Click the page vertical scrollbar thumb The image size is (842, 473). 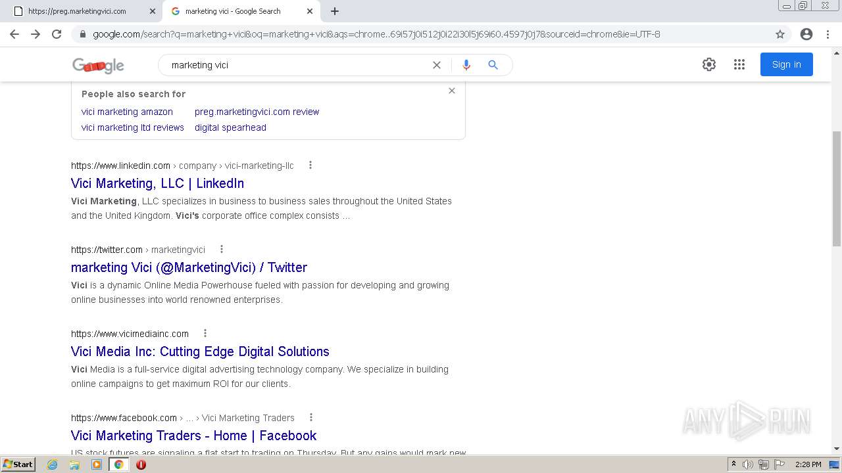point(837,189)
